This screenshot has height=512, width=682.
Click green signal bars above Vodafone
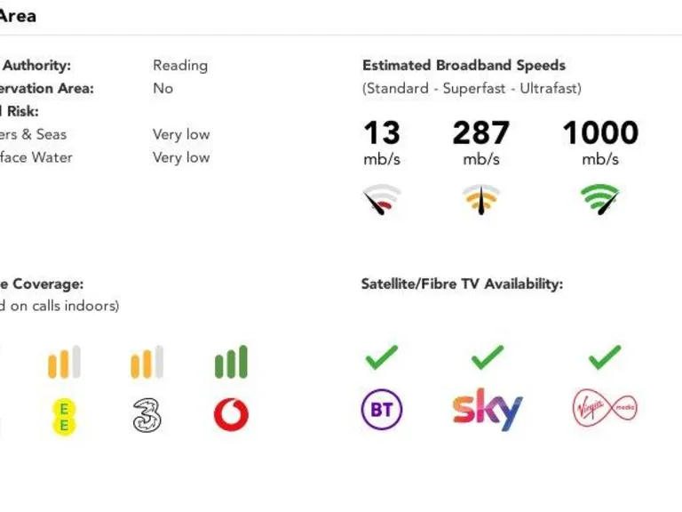tap(231, 362)
